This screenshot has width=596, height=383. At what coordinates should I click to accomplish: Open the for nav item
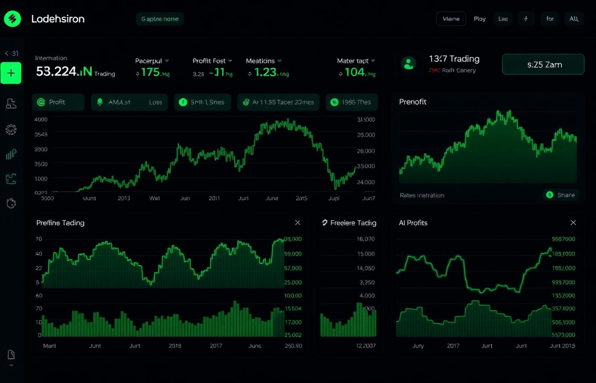550,19
